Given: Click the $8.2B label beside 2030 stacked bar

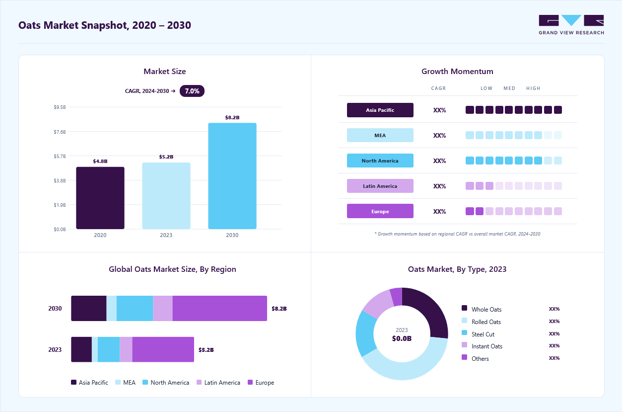Looking at the screenshot, I should pos(279,309).
